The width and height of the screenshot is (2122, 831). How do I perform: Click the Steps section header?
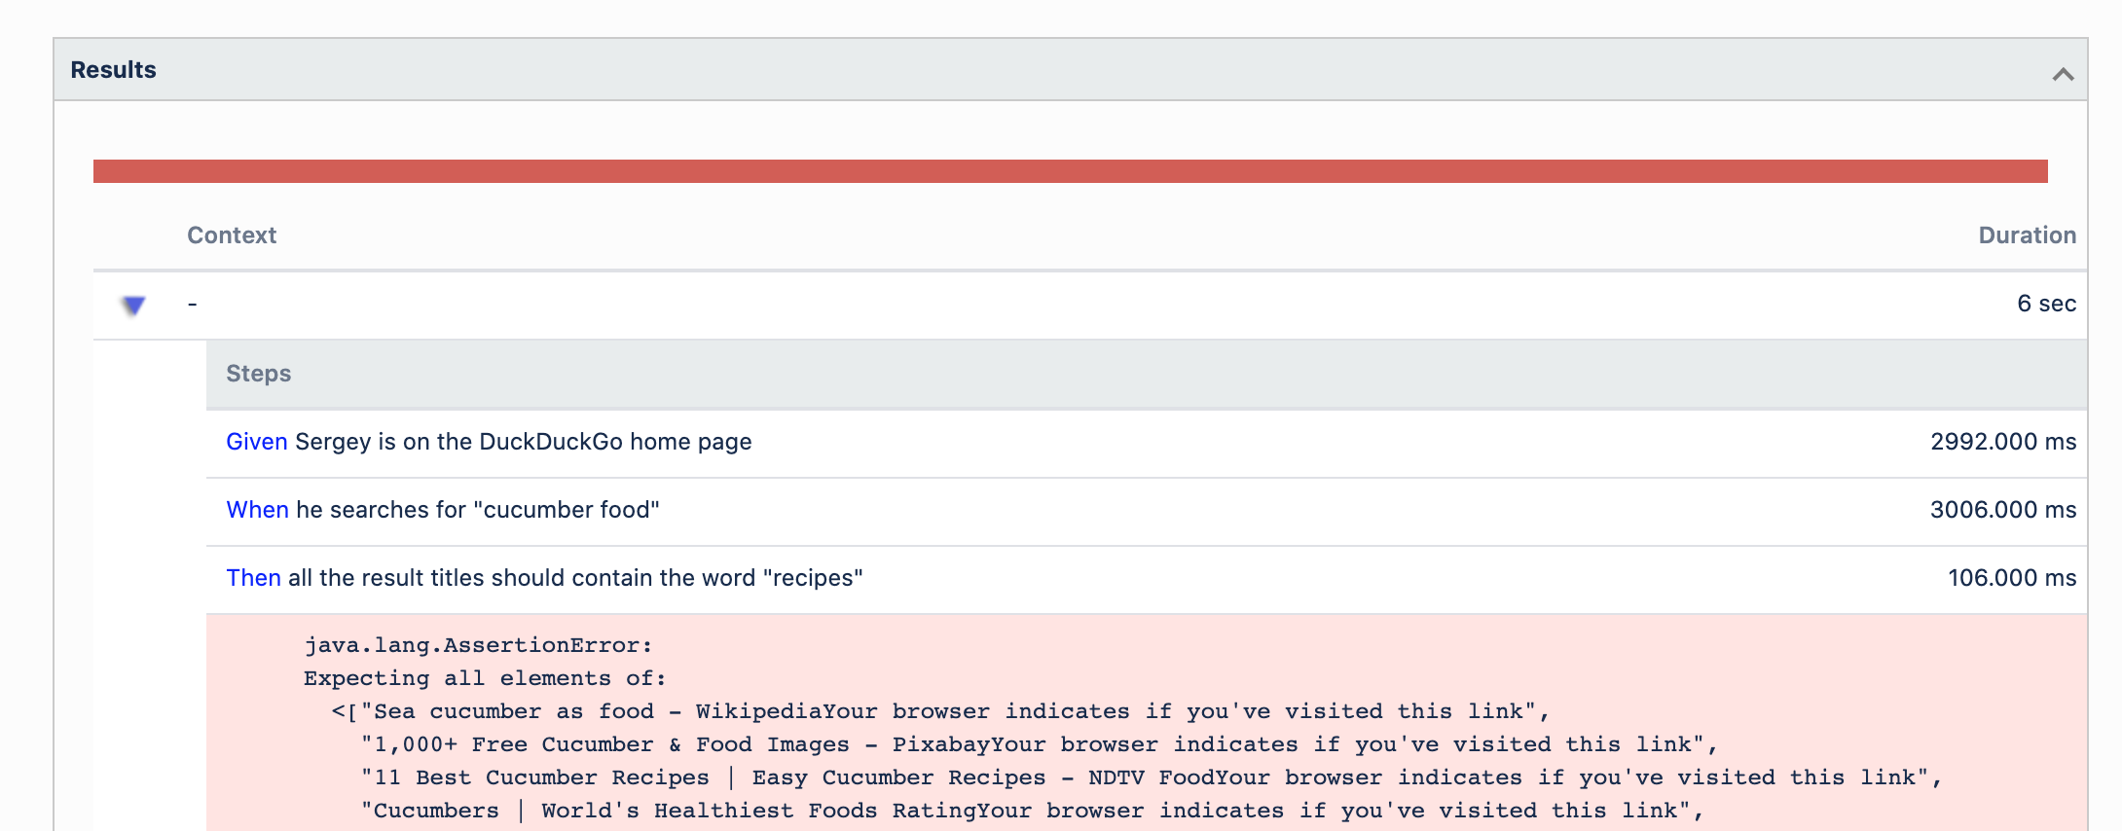coord(259,374)
